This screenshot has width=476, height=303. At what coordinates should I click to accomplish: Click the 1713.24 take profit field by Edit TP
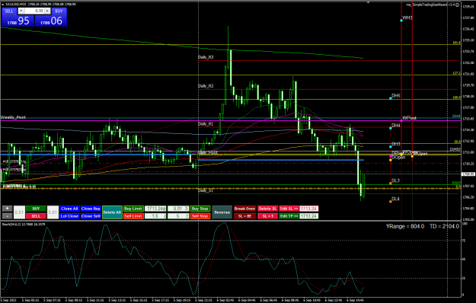pyautogui.click(x=308, y=216)
